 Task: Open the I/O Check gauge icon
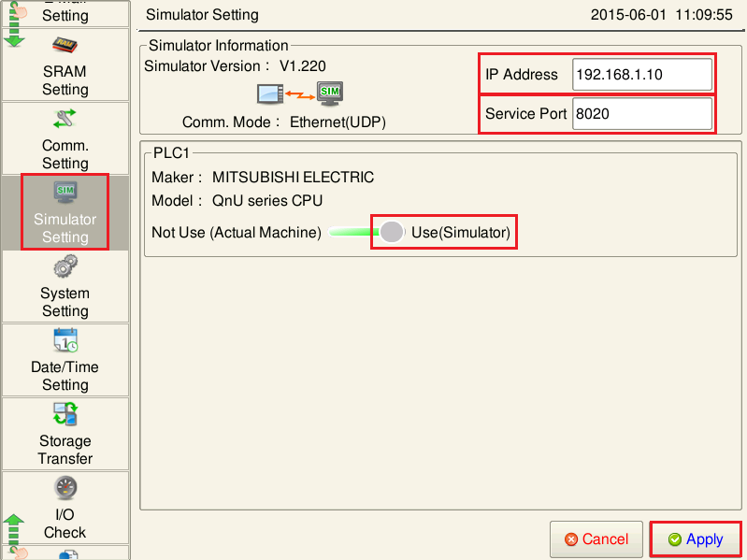(65, 489)
